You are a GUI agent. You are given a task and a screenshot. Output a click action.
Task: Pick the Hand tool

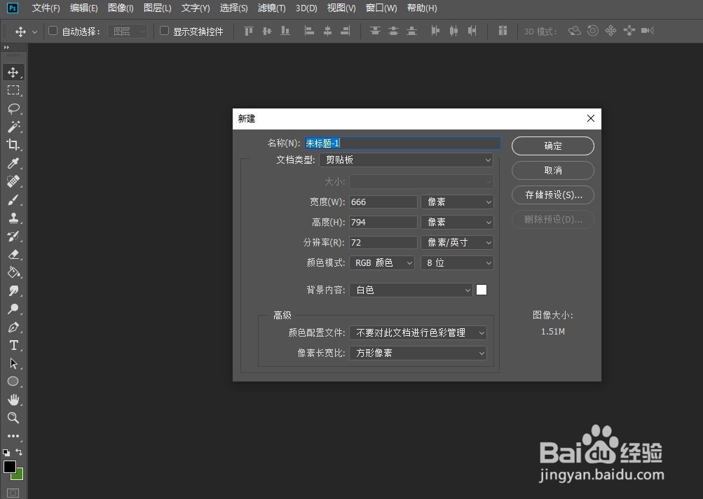click(15, 400)
